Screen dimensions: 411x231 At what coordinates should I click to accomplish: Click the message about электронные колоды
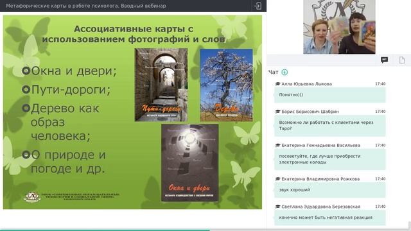(x=330, y=159)
